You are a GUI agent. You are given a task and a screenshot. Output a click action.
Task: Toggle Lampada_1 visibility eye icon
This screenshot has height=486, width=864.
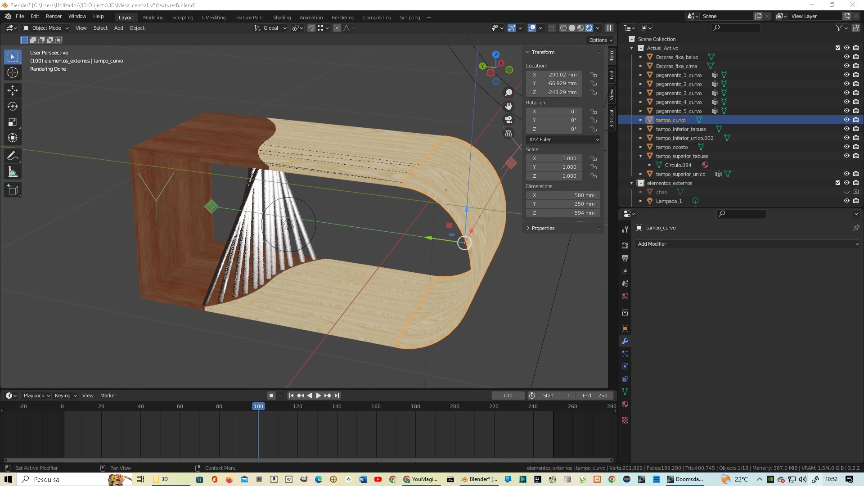(846, 201)
